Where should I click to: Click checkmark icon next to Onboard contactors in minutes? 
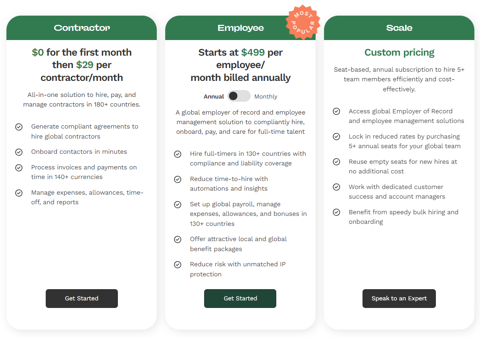pos(19,152)
